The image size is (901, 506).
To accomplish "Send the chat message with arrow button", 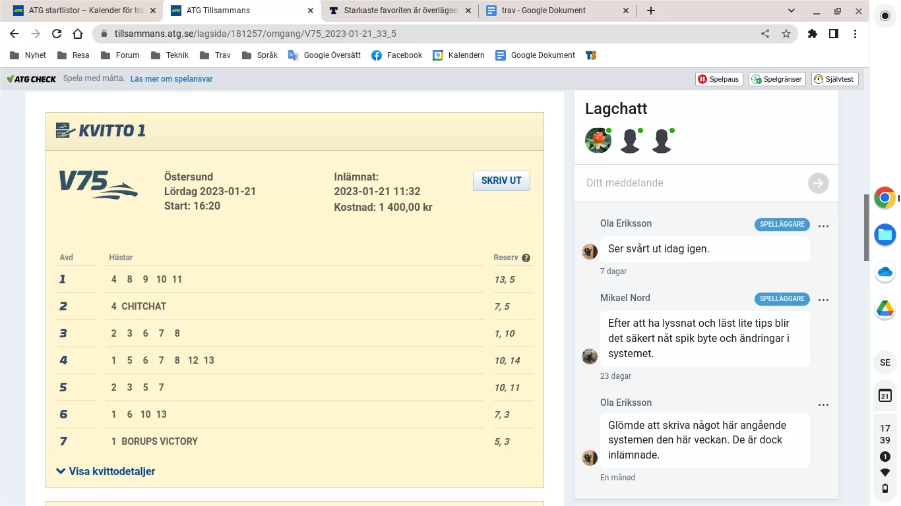I will [x=818, y=183].
